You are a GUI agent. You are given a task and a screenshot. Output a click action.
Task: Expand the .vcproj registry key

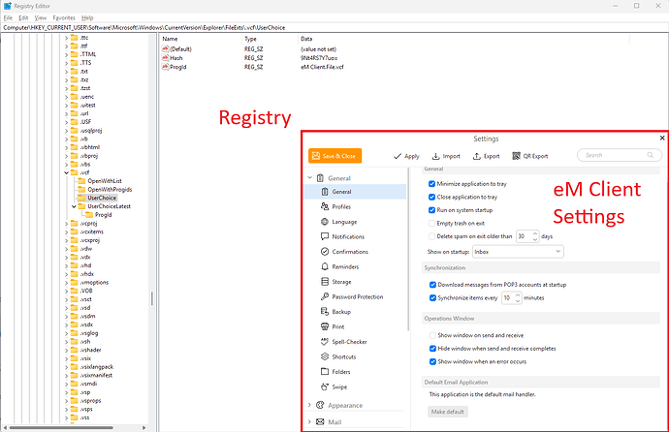point(67,223)
